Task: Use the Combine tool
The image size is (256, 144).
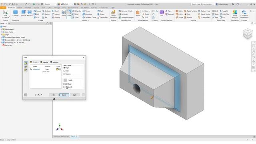Action: coord(87,14)
